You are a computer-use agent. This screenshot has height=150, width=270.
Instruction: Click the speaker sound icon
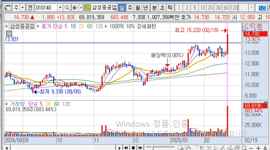click(x=75, y=8)
